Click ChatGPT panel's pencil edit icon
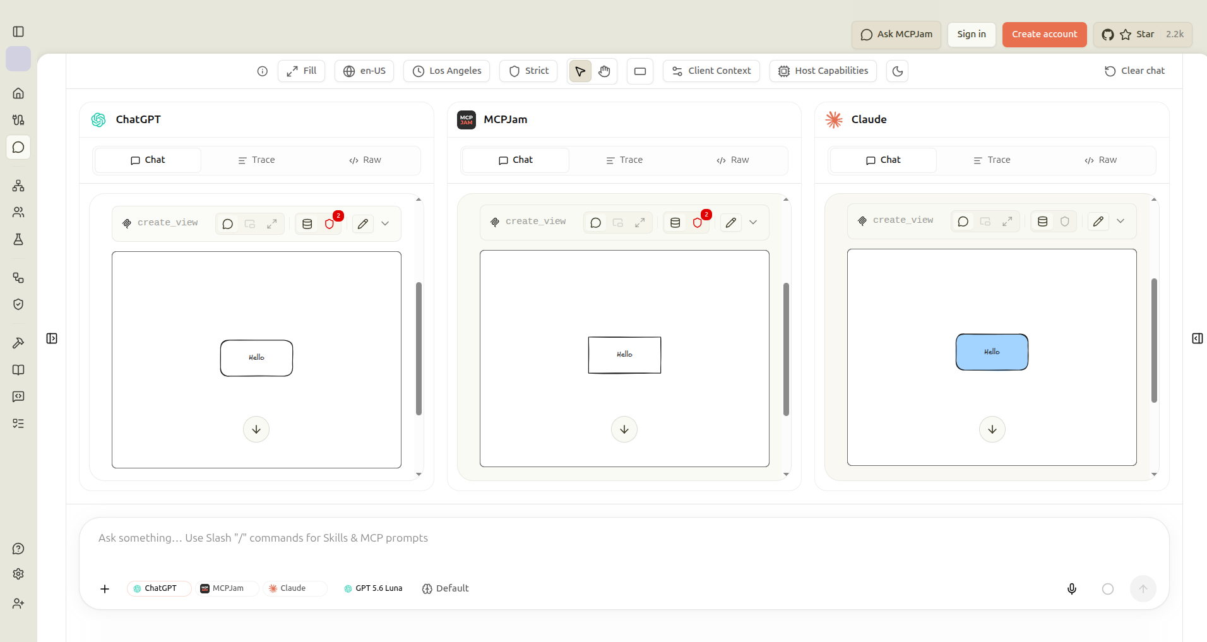 point(363,224)
